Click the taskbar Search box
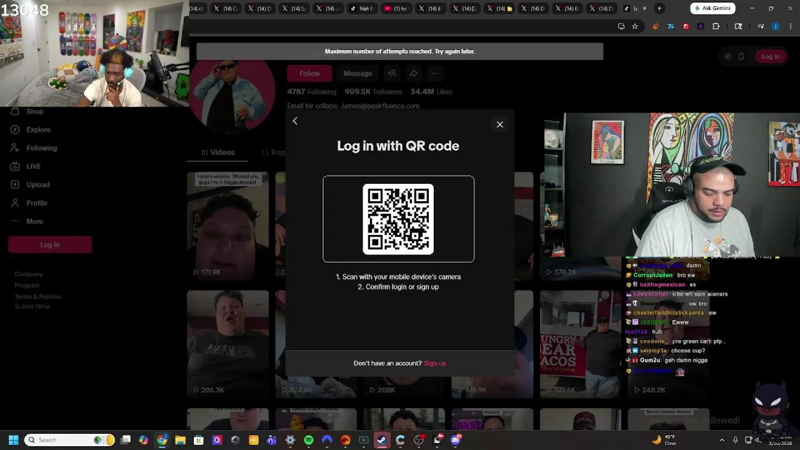The width and height of the screenshot is (800, 450). tap(70, 440)
